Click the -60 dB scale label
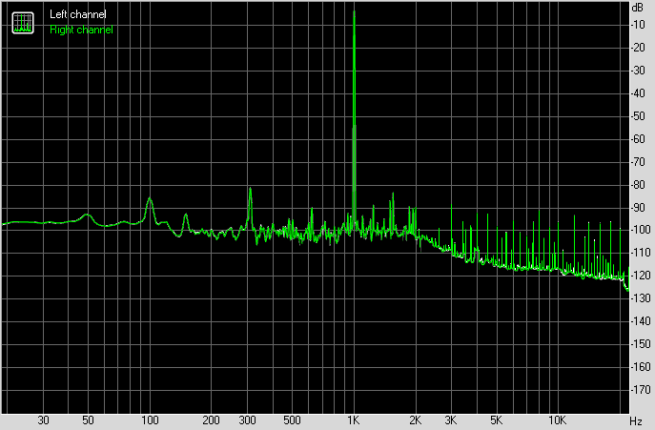The height and width of the screenshot is (430, 655). click(638, 139)
